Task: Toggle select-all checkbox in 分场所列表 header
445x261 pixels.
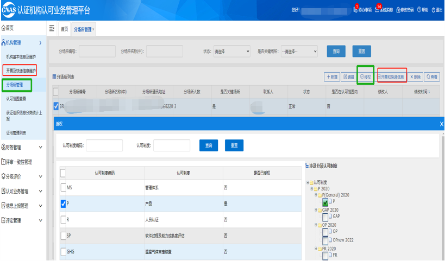Action: point(56,92)
